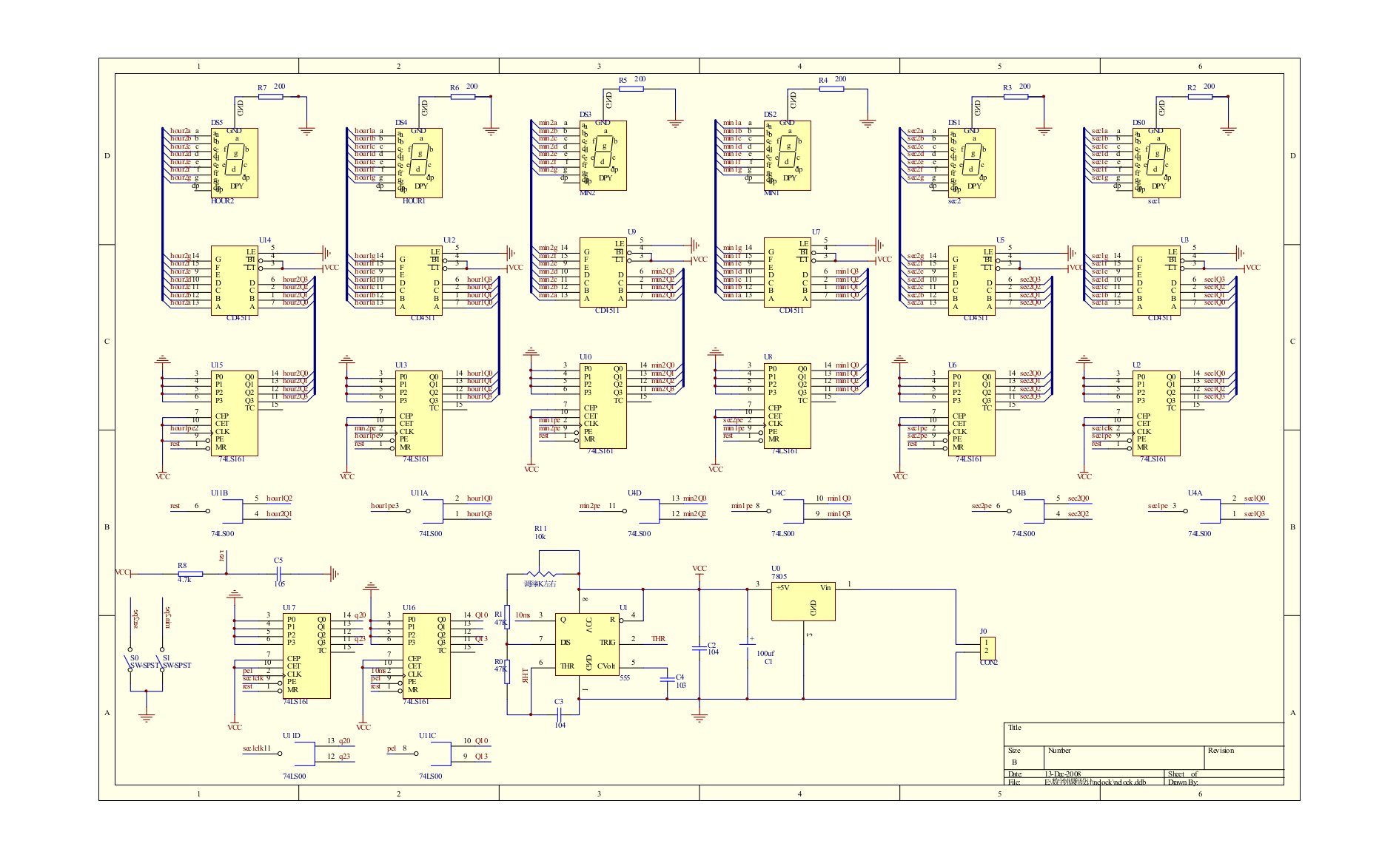Select resistor R4 near display DS2
1399x866 pixels.
(x=832, y=89)
